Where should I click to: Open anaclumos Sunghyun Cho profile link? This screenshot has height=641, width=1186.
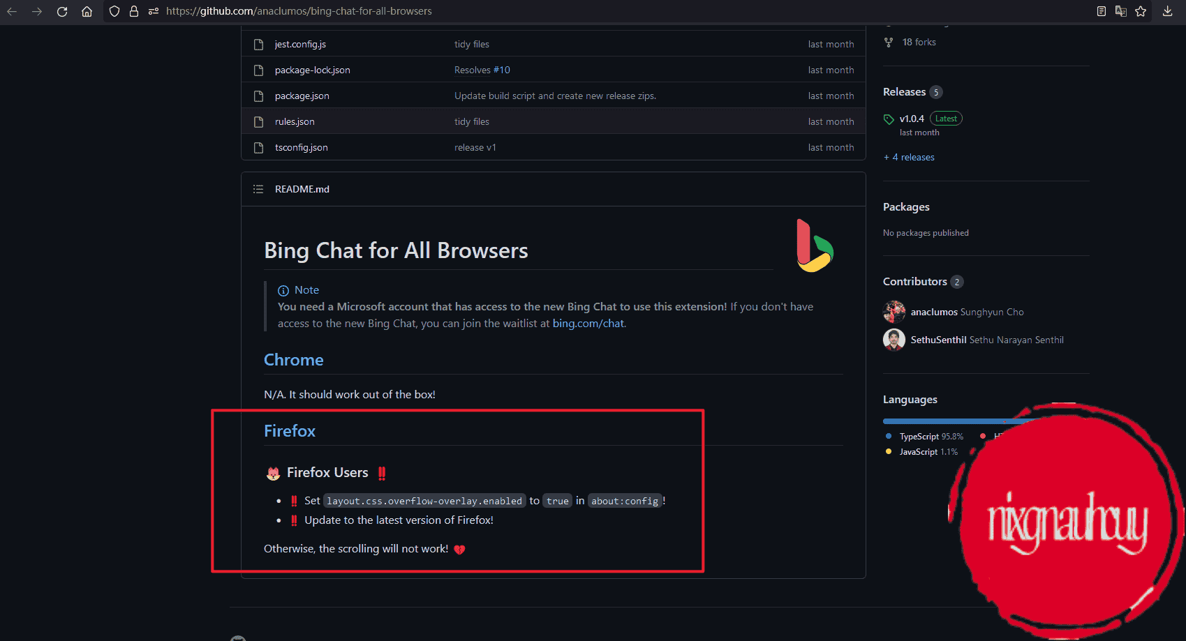pyautogui.click(x=968, y=312)
